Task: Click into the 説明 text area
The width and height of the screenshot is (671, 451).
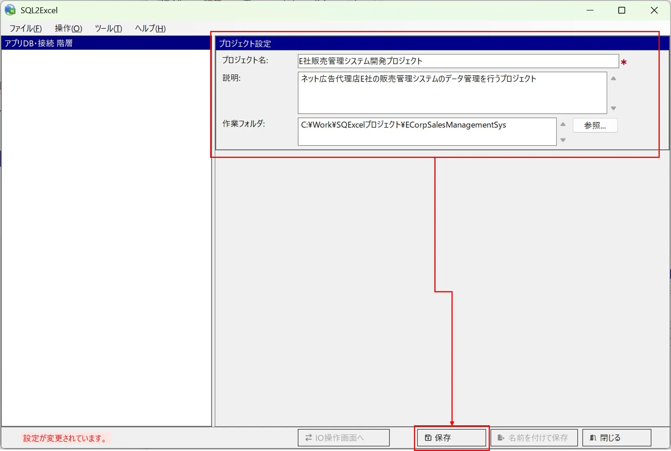Action: [x=452, y=93]
